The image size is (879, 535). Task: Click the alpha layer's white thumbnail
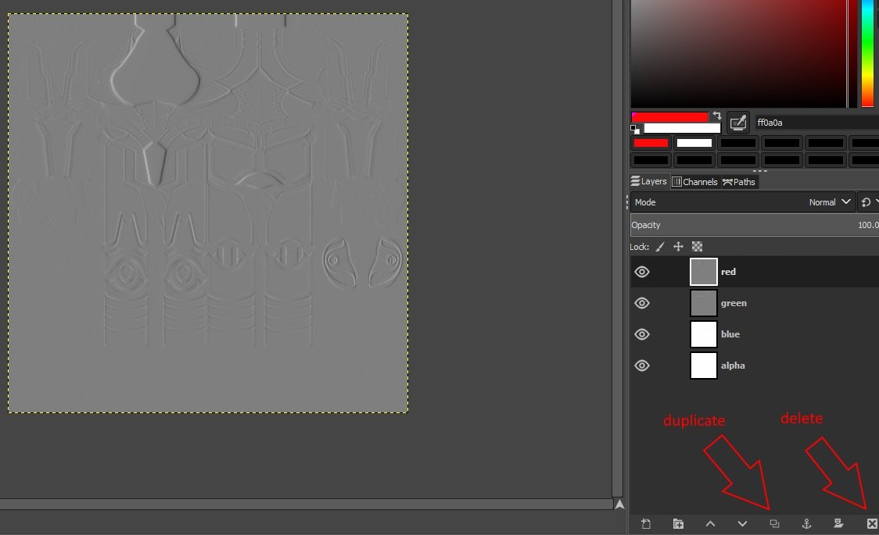[704, 366]
